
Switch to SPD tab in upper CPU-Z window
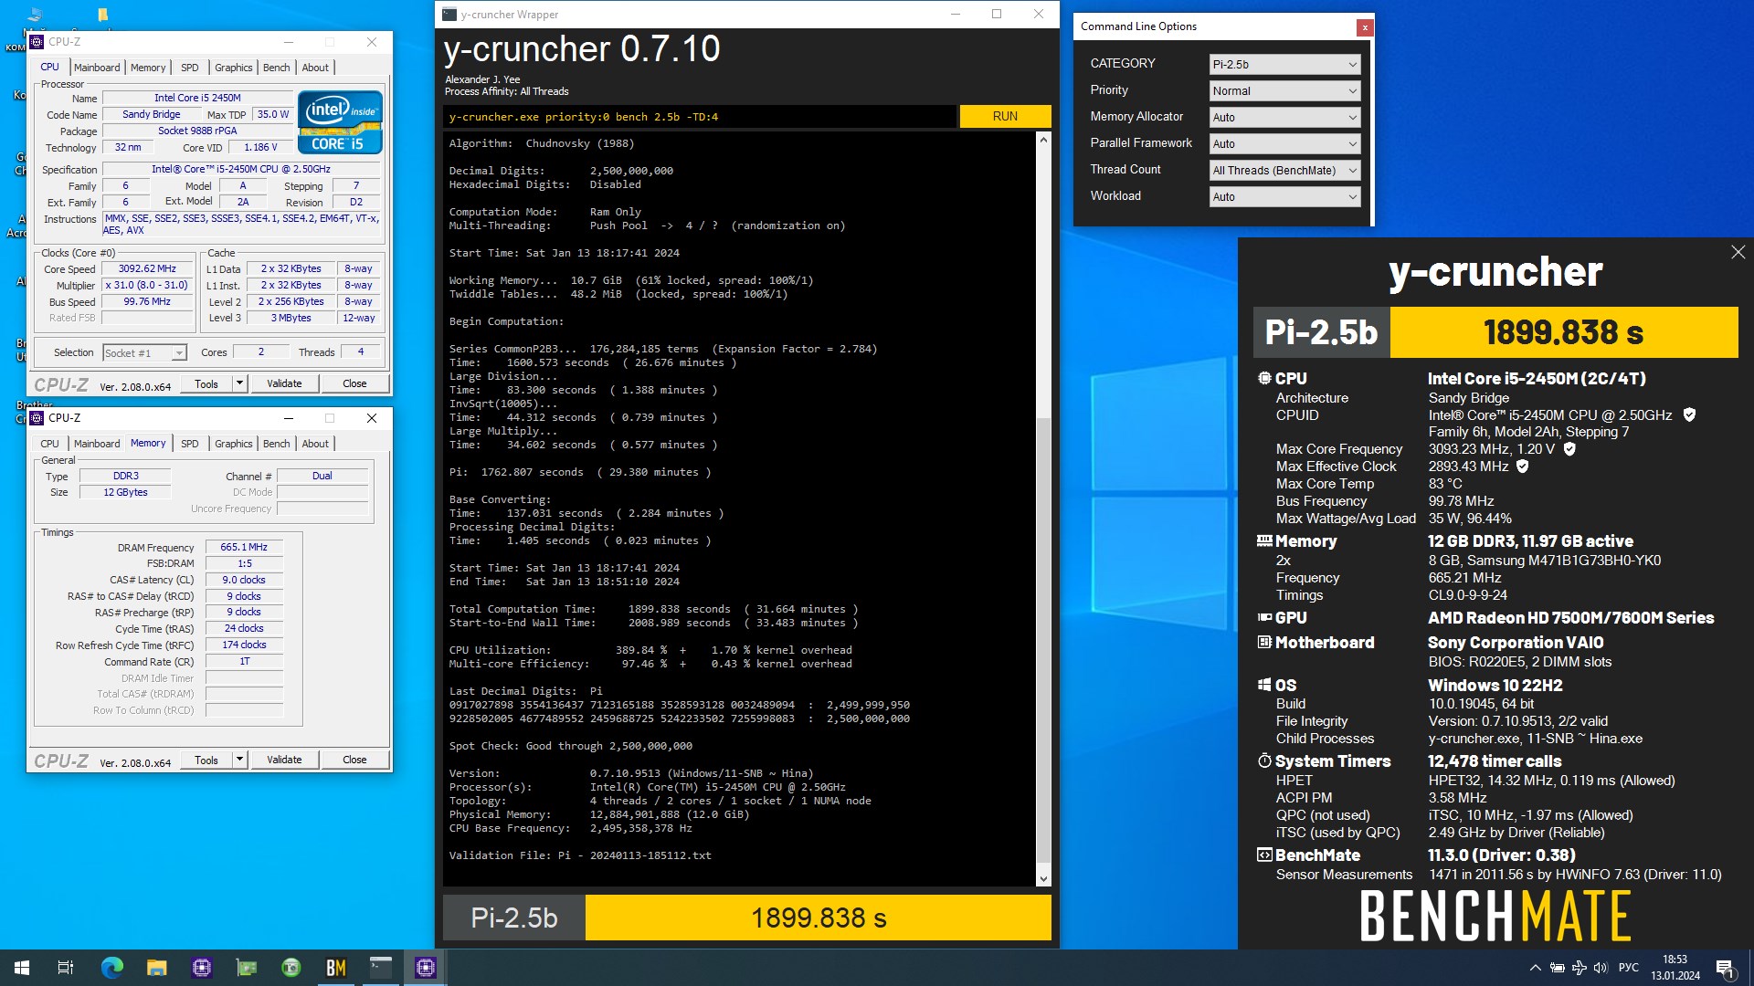tap(189, 68)
